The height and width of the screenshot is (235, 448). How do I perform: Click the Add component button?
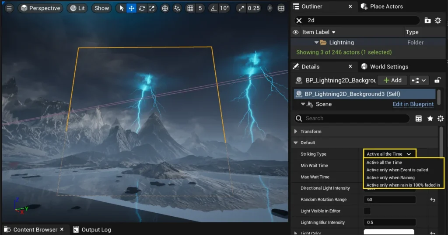click(392, 80)
